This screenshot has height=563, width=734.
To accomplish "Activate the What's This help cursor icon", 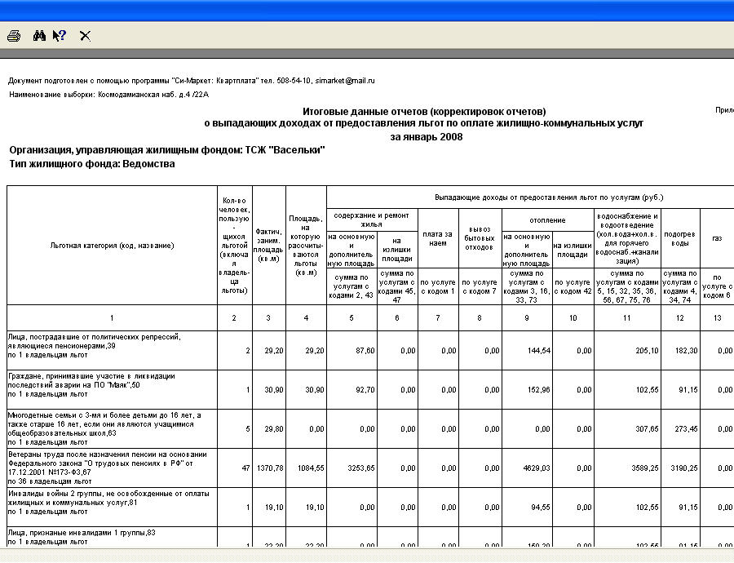I will tap(60, 36).
